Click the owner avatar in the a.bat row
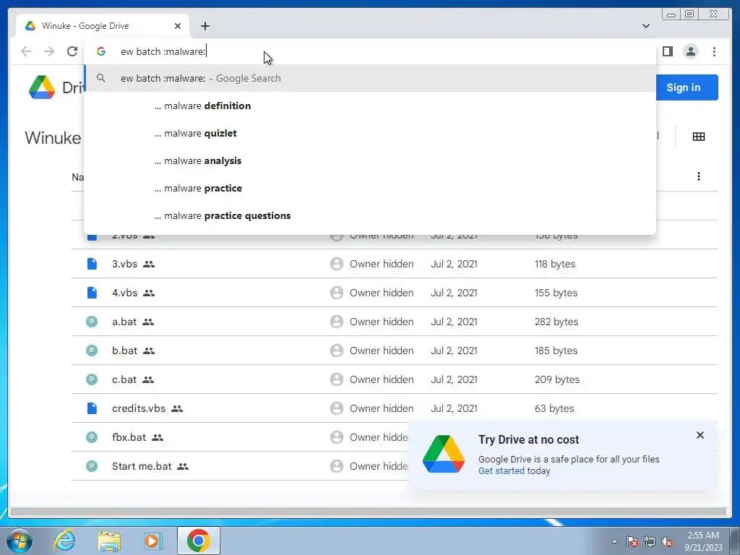This screenshot has height=555, width=740. [337, 322]
